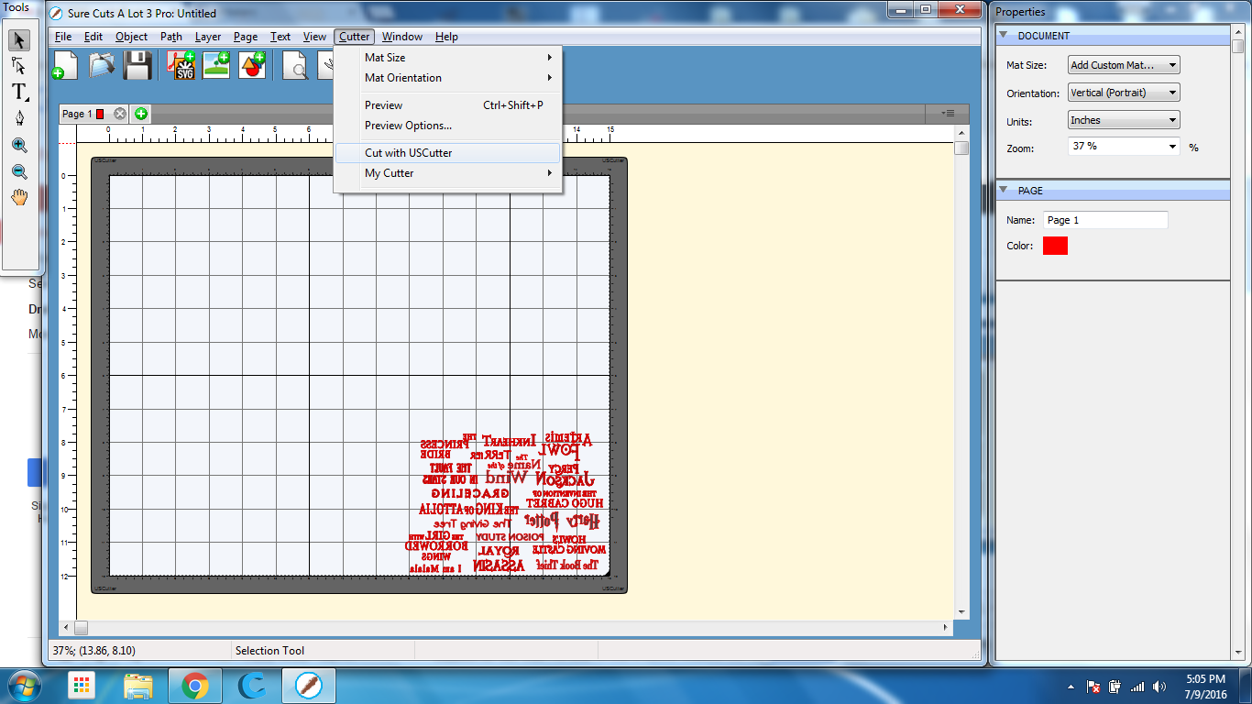This screenshot has height=704, width=1252.
Task: Collapse the DOCUMENT section
Action: click(x=1005, y=36)
